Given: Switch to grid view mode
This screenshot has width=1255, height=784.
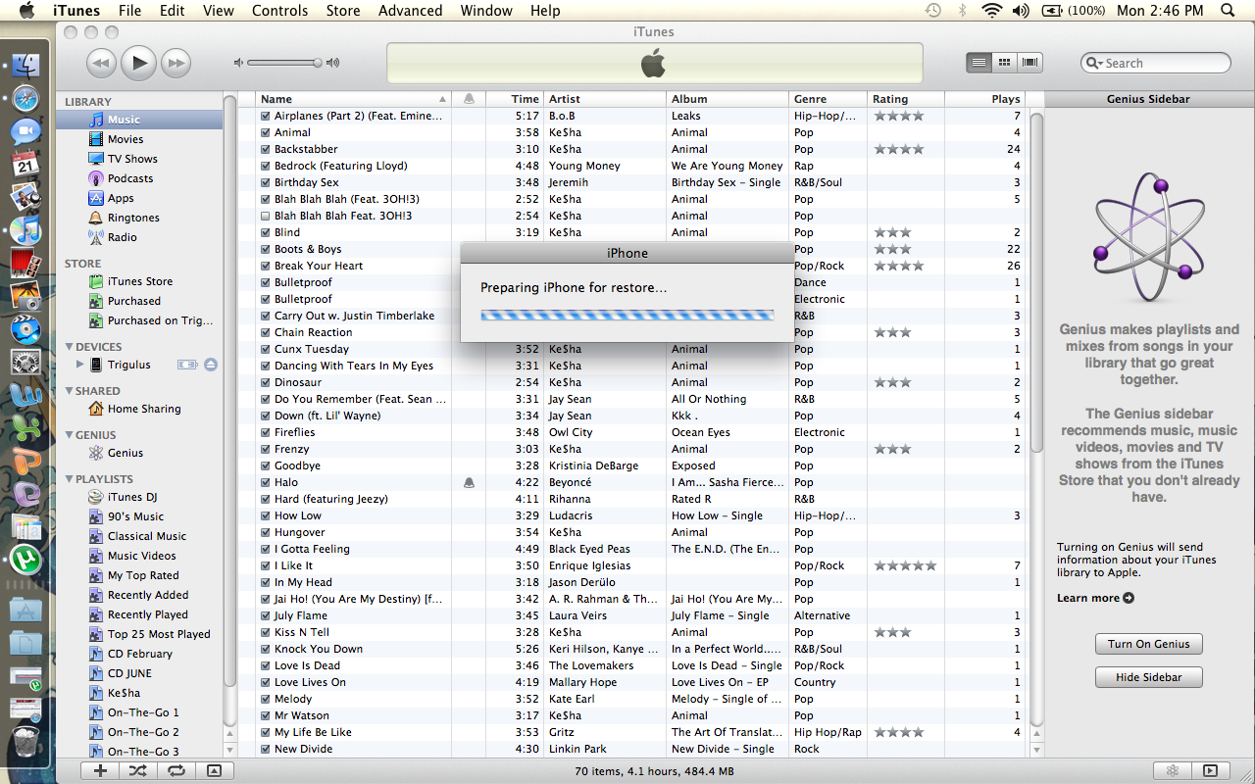Looking at the screenshot, I should pos(1004,63).
